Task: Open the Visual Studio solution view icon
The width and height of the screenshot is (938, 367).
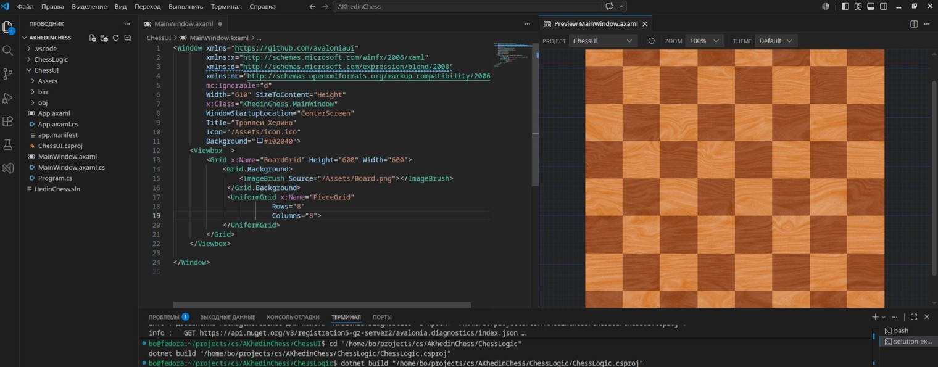Action: click(x=8, y=168)
